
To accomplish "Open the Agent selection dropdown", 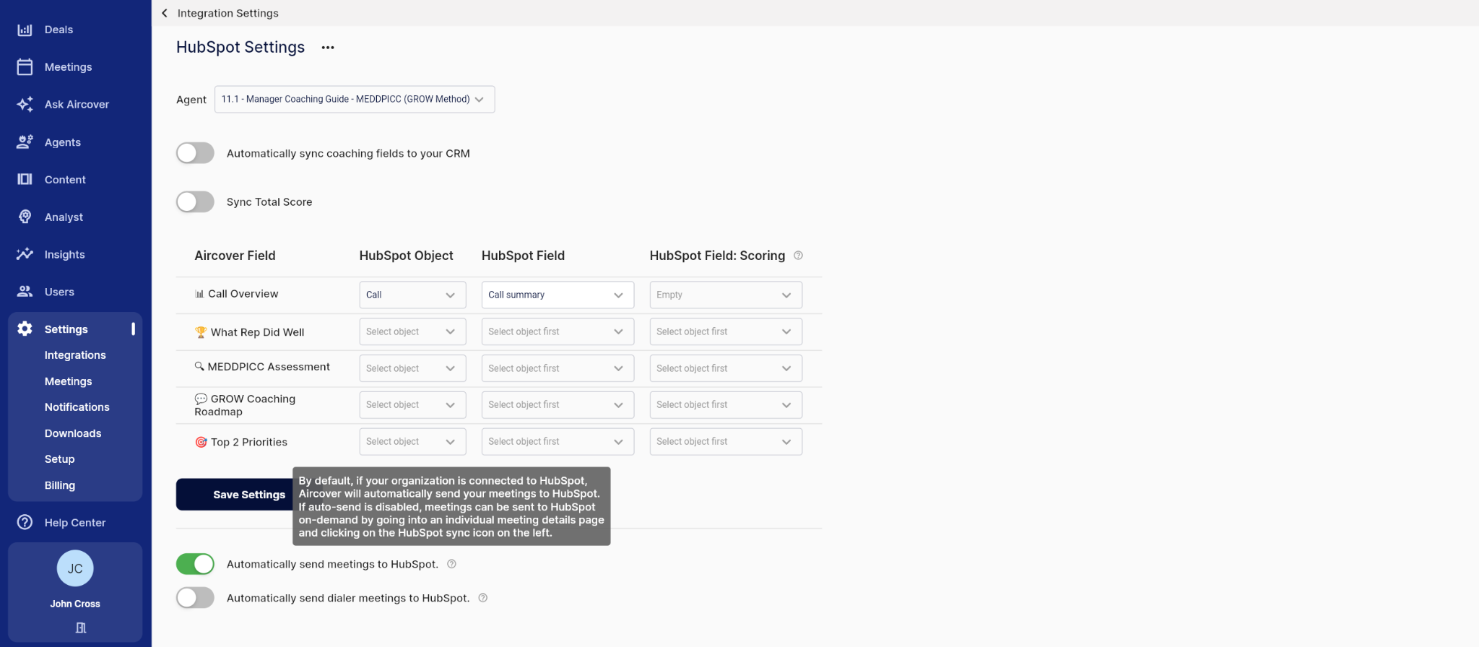I will tap(355, 99).
